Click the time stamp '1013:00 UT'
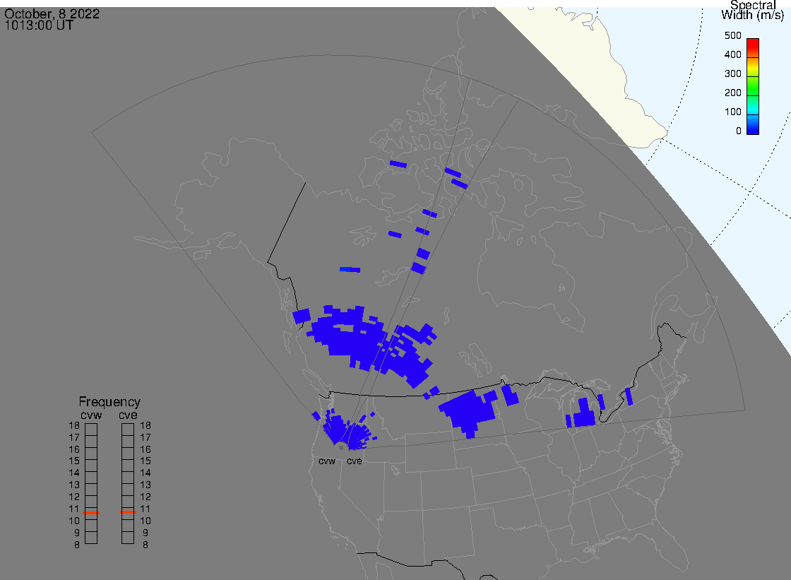791x580 pixels. [x=39, y=25]
